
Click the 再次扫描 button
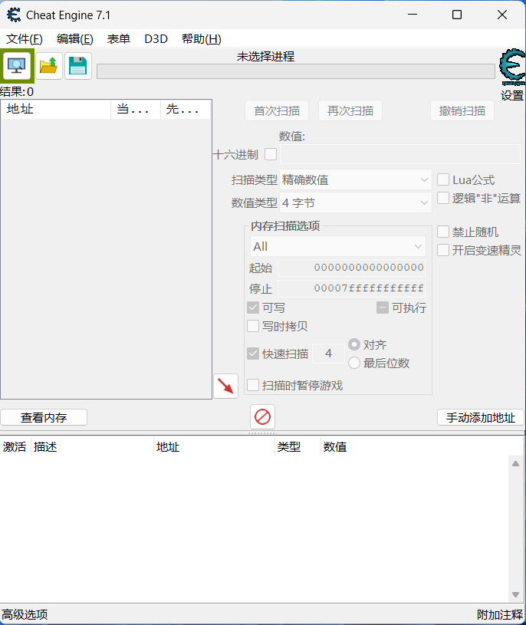350,110
